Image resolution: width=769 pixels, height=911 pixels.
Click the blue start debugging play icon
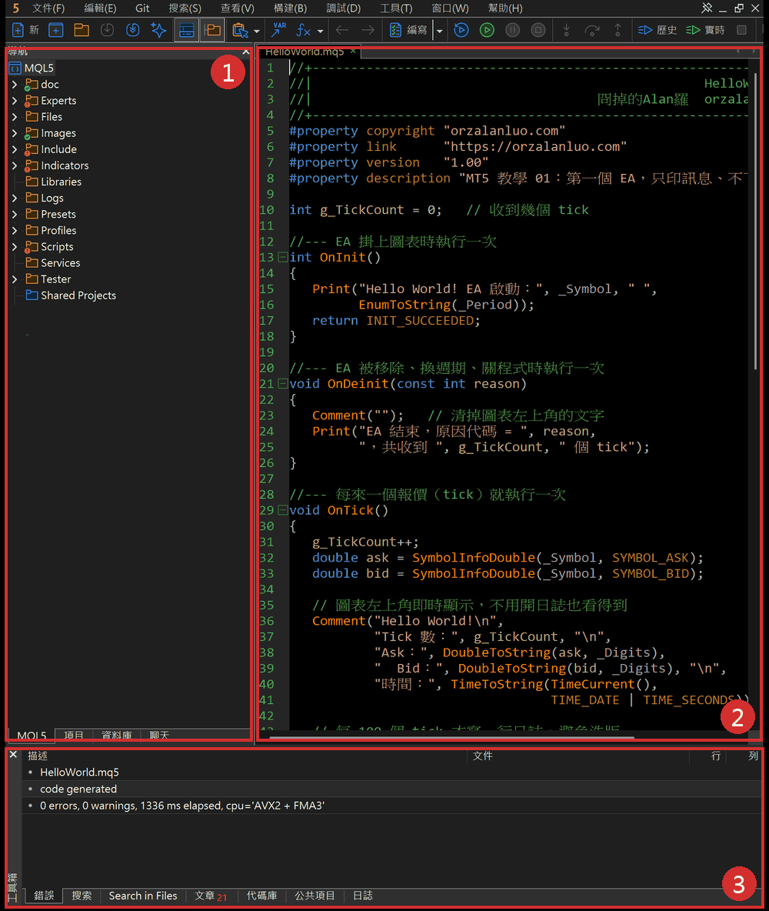[461, 30]
